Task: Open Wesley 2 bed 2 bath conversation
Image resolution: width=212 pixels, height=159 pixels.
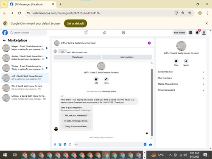Action: coord(25,68)
